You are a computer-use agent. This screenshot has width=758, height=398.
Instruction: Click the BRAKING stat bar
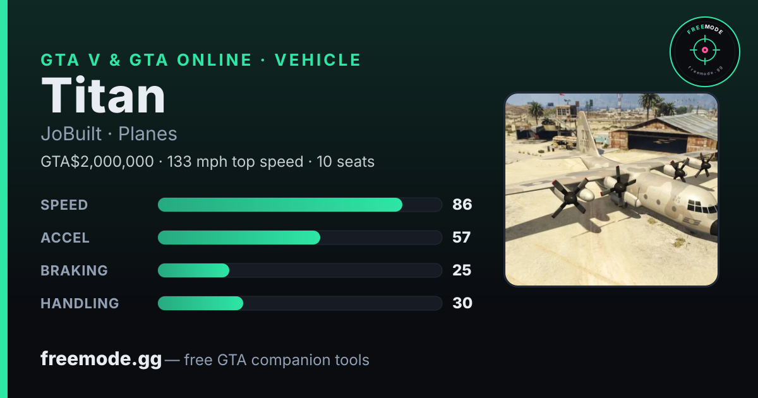299,270
